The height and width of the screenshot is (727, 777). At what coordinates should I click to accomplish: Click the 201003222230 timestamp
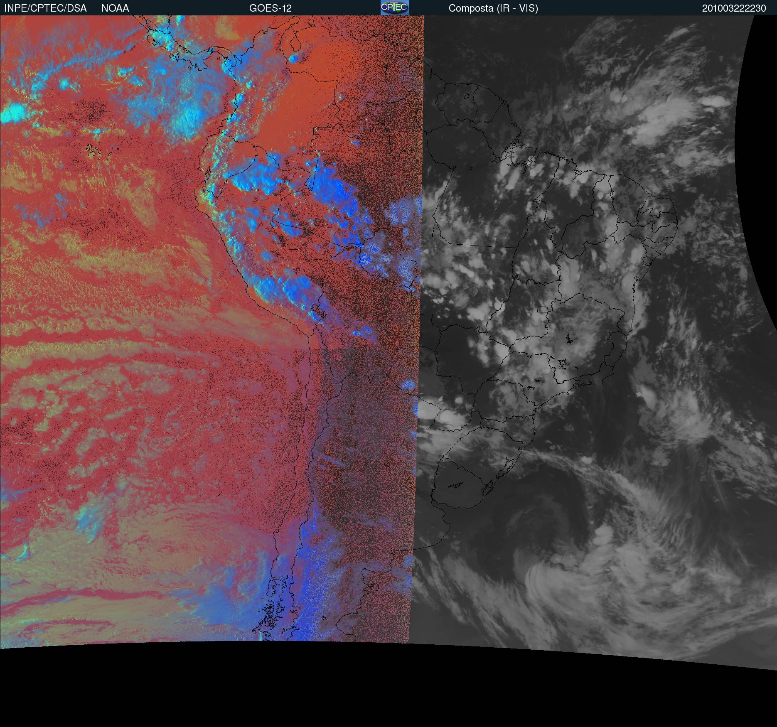(734, 8)
